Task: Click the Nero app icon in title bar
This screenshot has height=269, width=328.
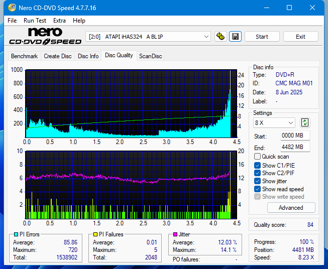Action: click(x=8, y=8)
